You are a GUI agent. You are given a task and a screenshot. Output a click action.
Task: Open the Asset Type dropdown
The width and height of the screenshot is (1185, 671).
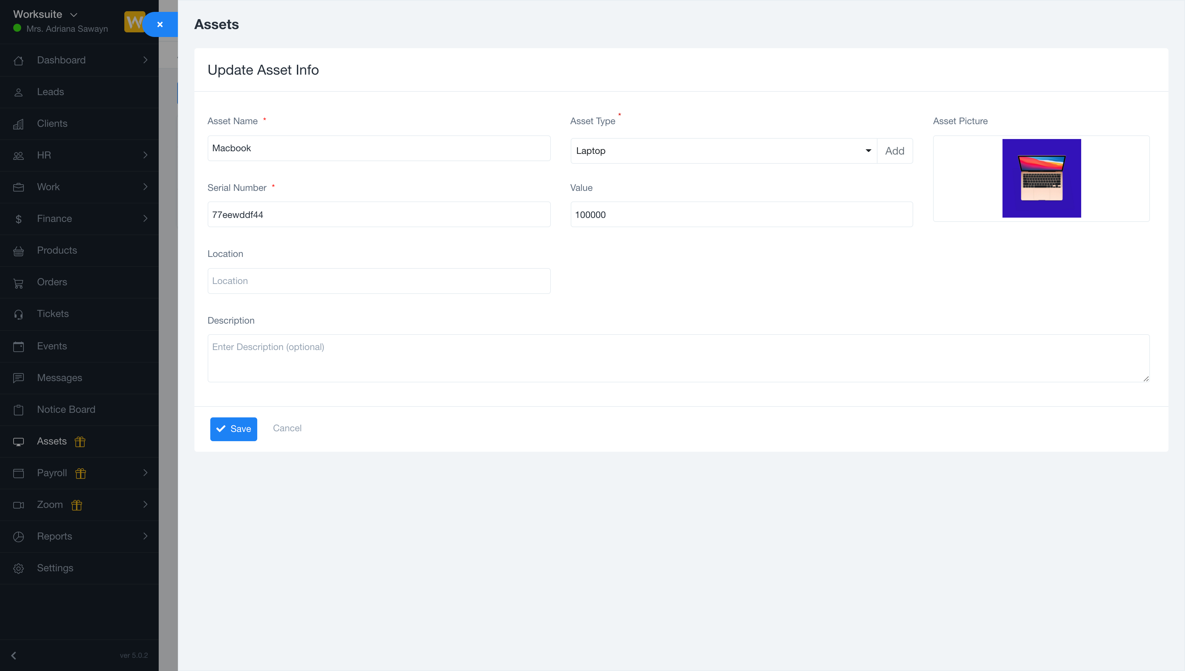(723, 151)
